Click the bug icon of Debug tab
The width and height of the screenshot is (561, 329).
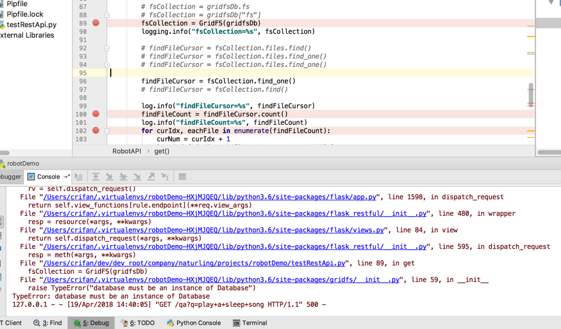(x=77, y=323)
